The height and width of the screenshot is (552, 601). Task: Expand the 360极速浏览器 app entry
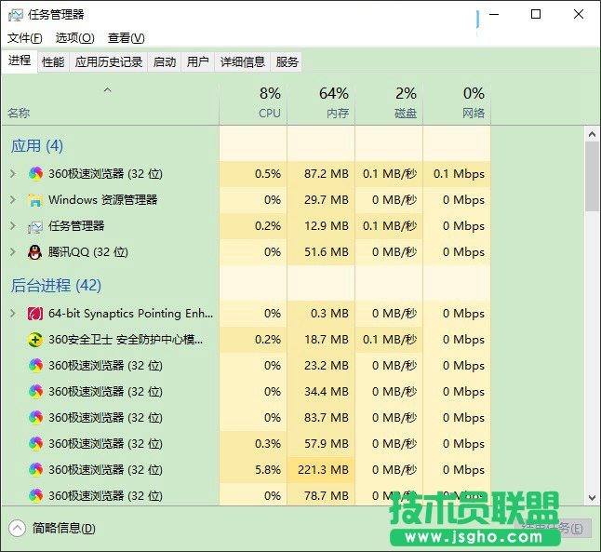point(12,174)
